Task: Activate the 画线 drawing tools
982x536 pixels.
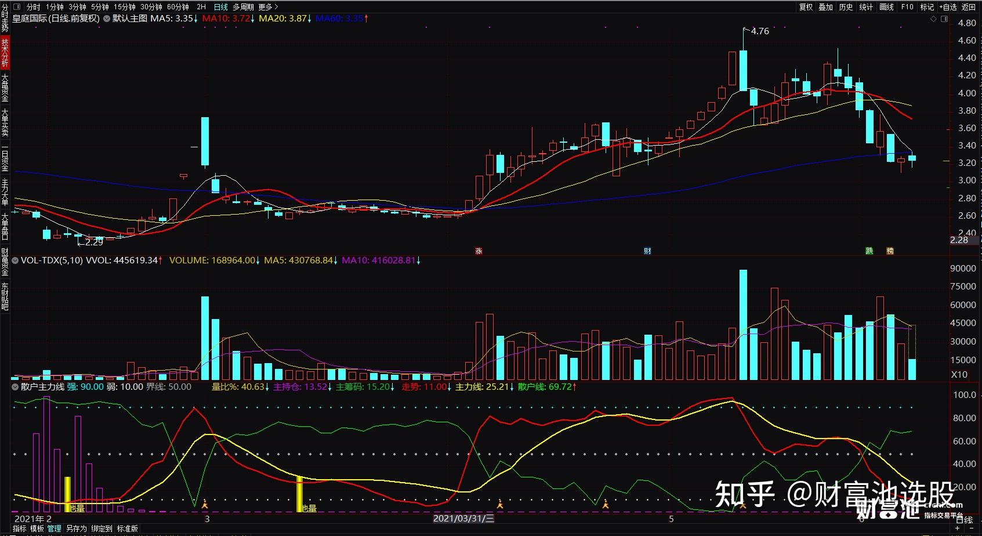Action: click(887, 7)
